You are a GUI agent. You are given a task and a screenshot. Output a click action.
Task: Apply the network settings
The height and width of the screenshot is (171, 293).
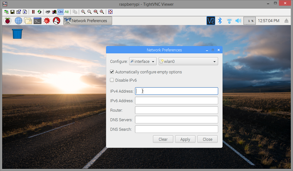pos(185,139)
